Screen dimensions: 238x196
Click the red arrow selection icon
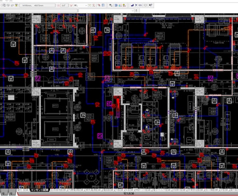tap(99, 5)
